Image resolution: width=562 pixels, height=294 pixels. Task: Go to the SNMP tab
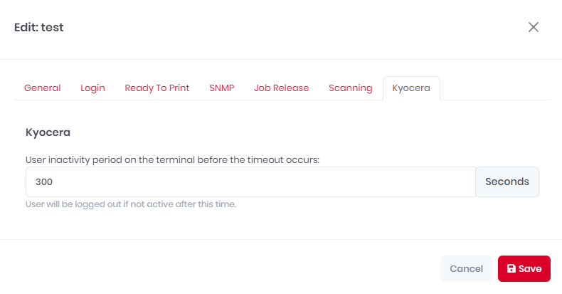click(x=222, y=88)
